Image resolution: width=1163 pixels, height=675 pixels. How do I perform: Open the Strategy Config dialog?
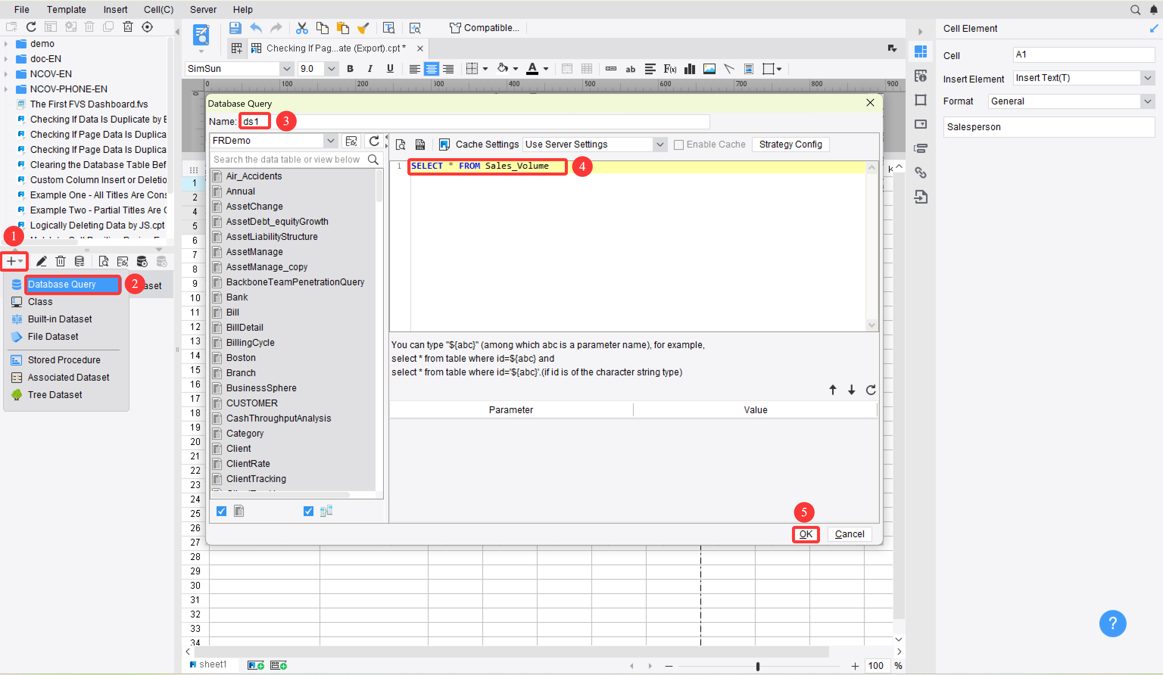coord(790,145)
